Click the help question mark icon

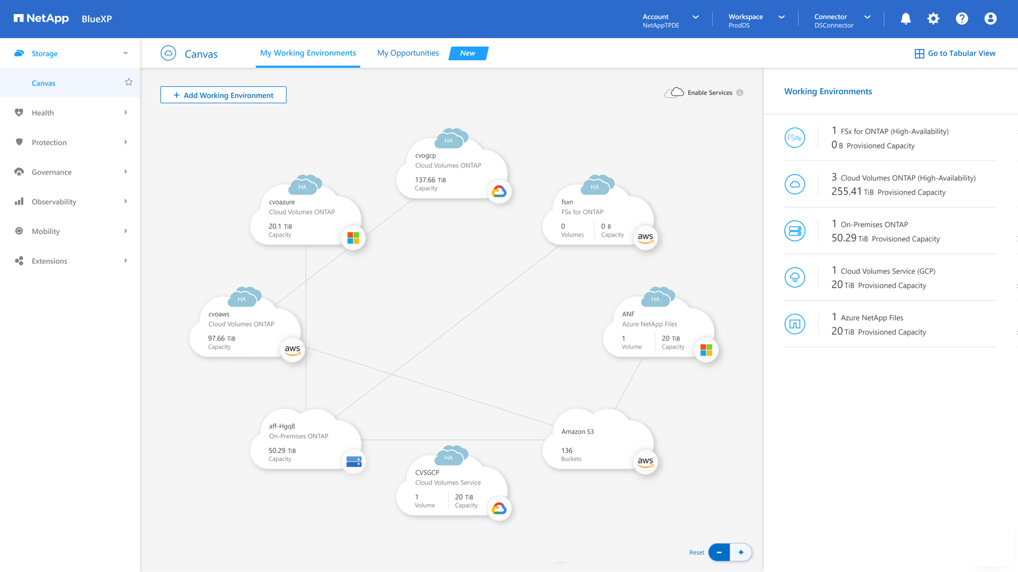click(961, 18)
